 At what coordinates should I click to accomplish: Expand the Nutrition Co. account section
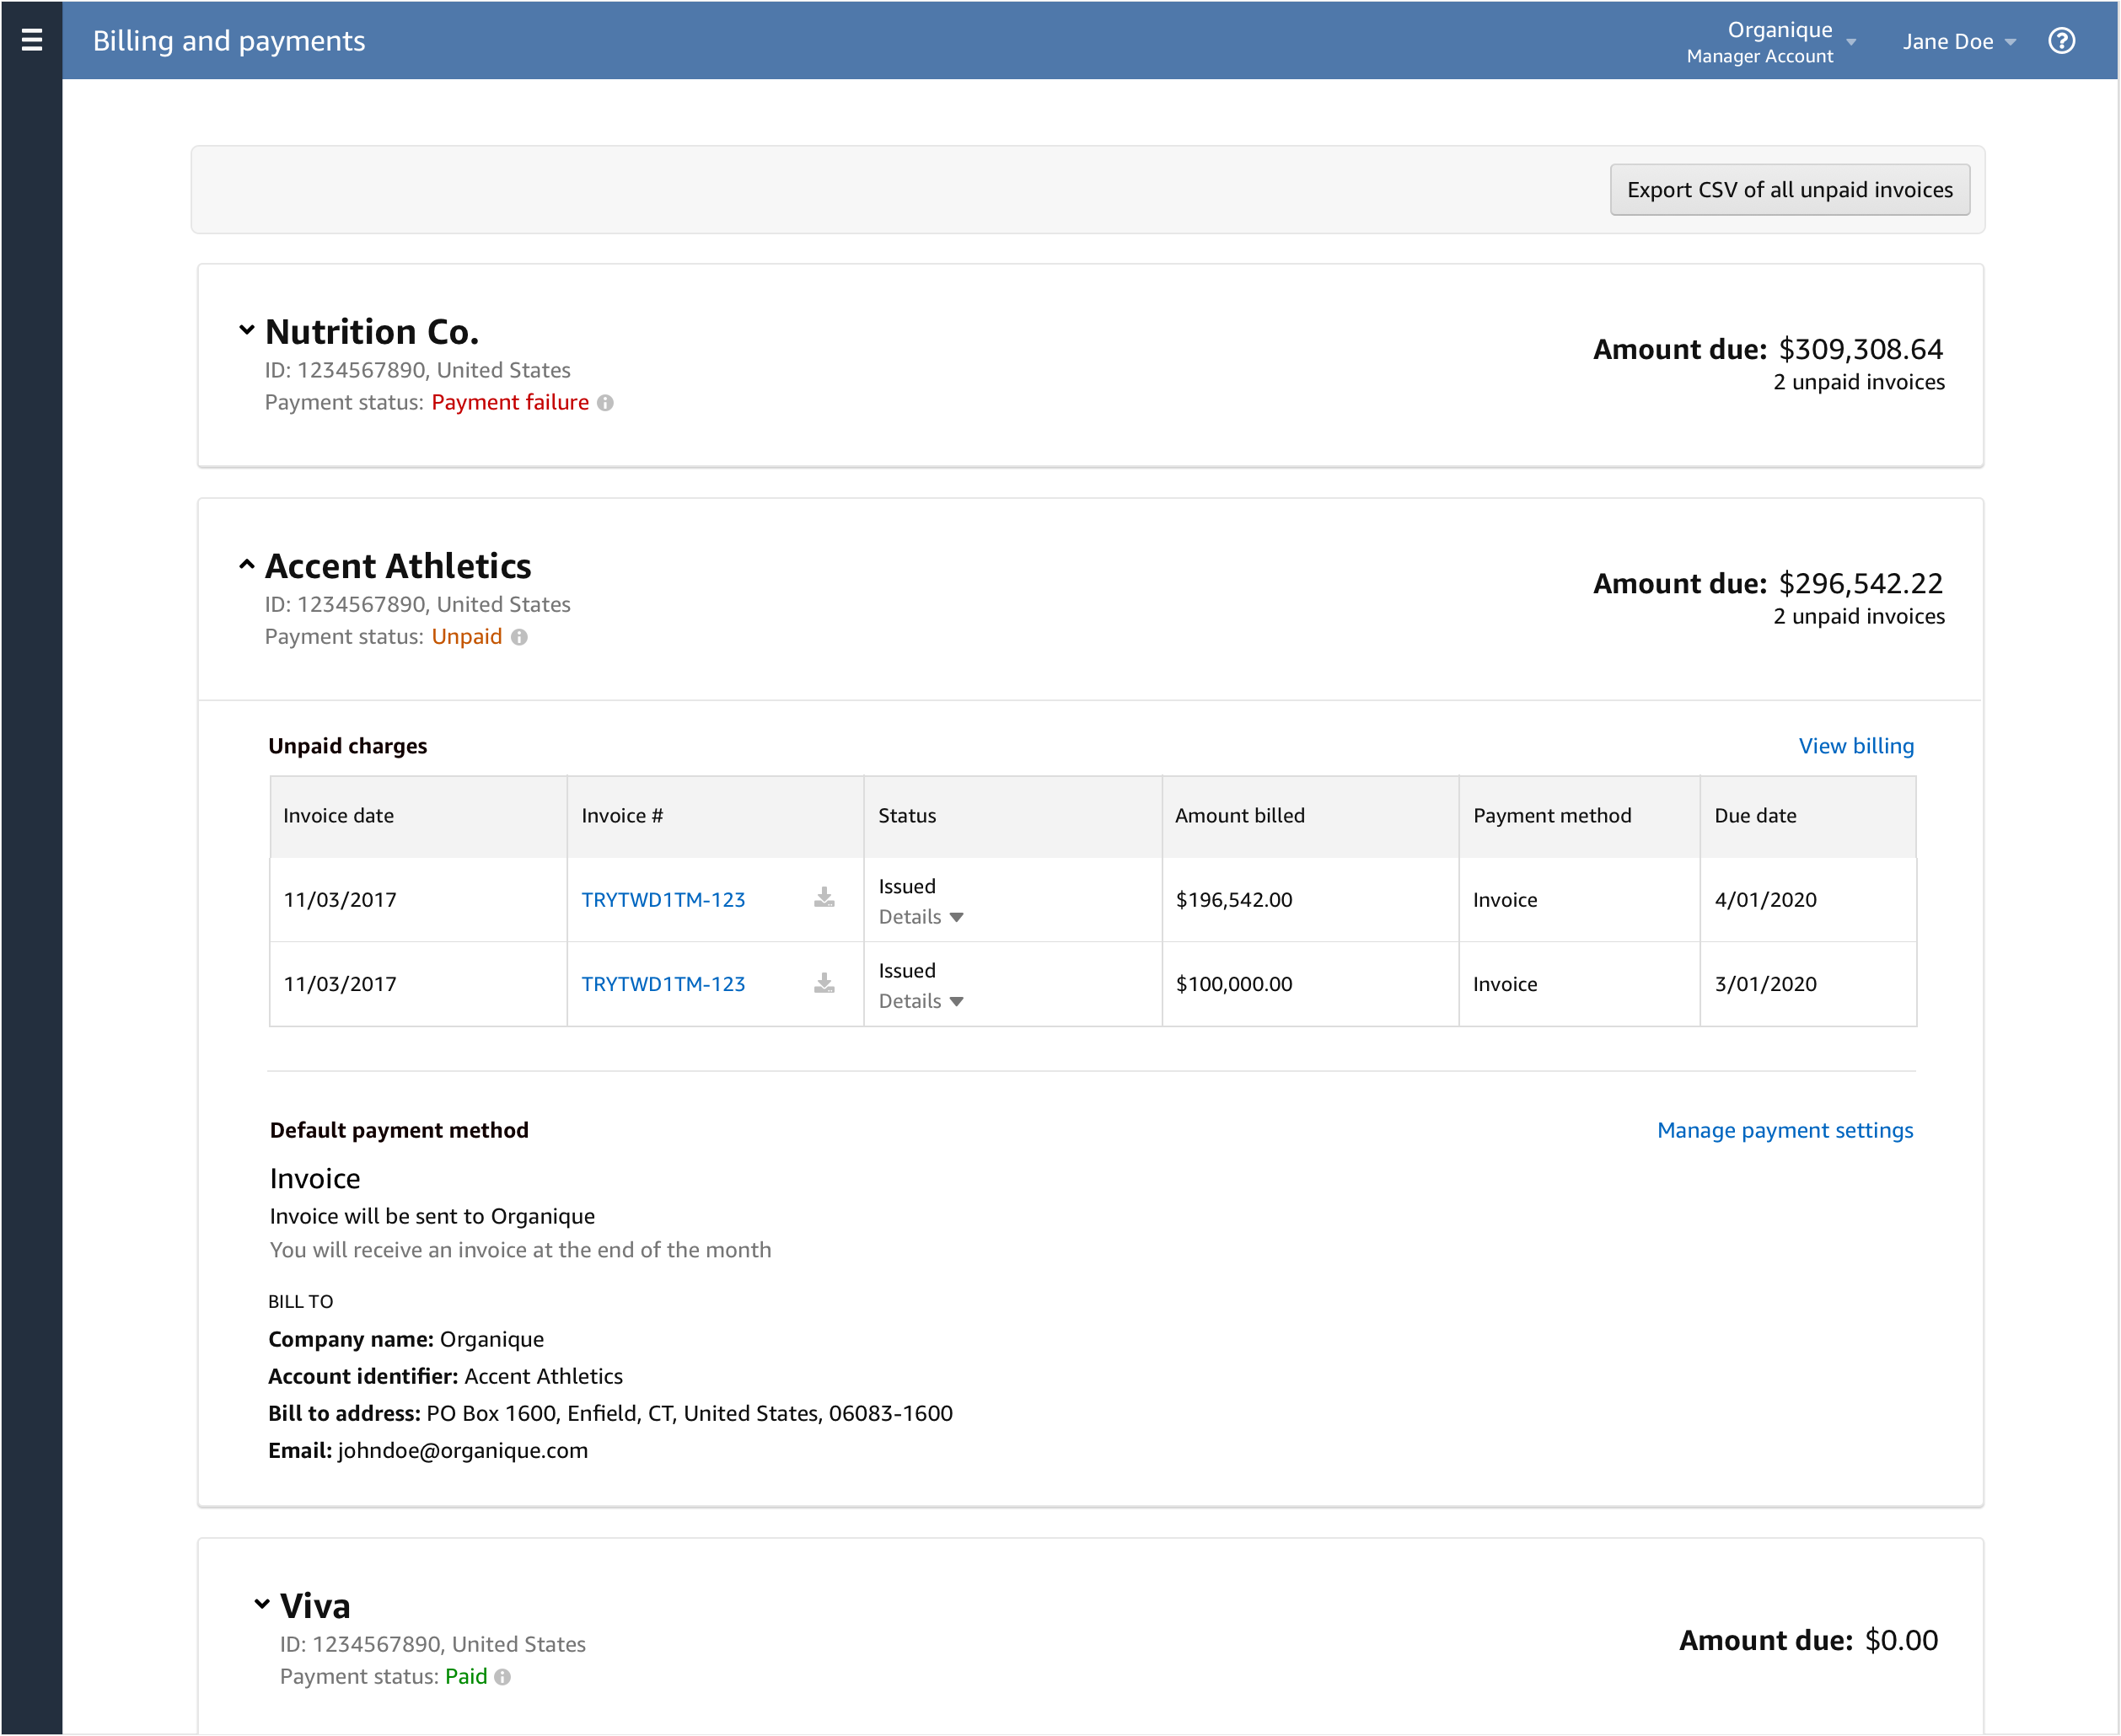[x=247, y=330]
